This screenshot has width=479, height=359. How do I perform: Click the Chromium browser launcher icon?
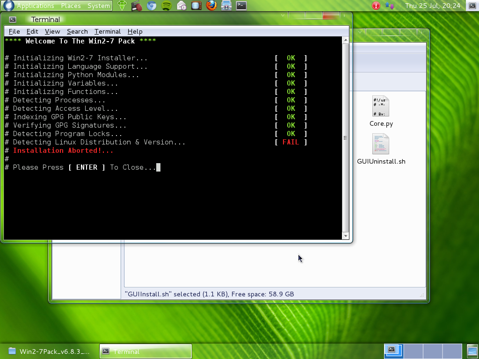click(152, 6)
